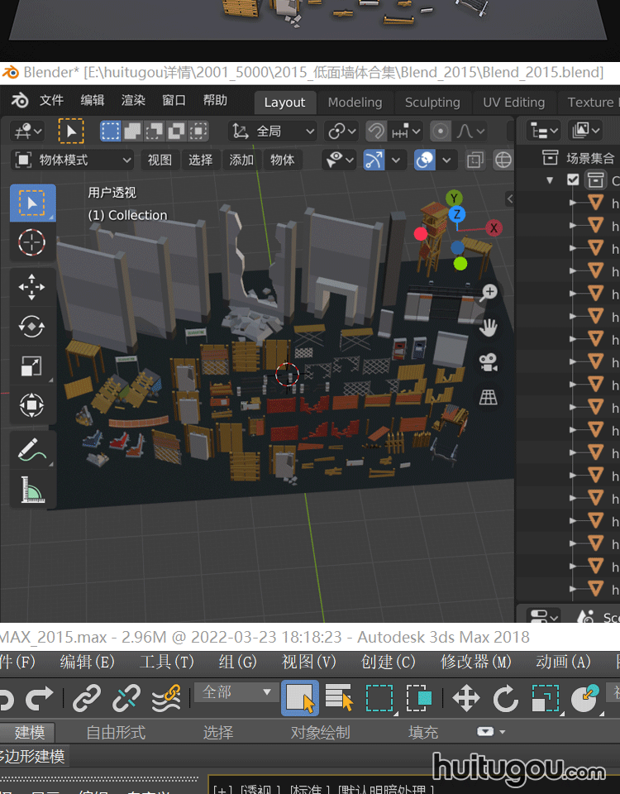Set selection mode to extend selection
The width and height of the screenshot is (620, 794).
pos(132,132)
